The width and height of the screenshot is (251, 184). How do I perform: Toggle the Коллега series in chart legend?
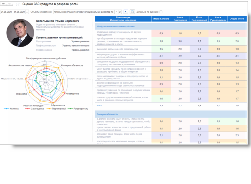pos(11,109)
